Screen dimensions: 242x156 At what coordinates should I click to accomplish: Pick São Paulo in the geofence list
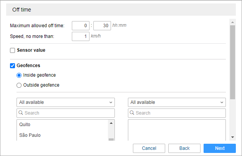[x=30, y=135]
